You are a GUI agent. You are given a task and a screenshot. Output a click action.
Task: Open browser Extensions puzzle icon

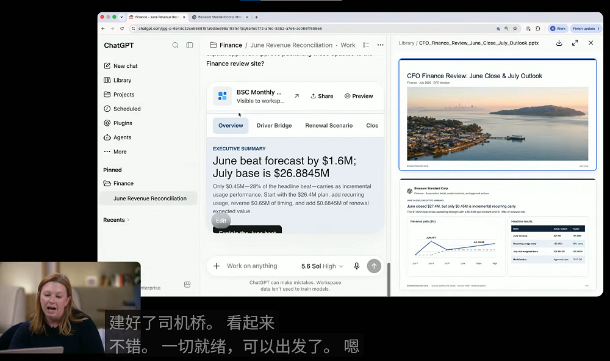[x=537, y=29]
